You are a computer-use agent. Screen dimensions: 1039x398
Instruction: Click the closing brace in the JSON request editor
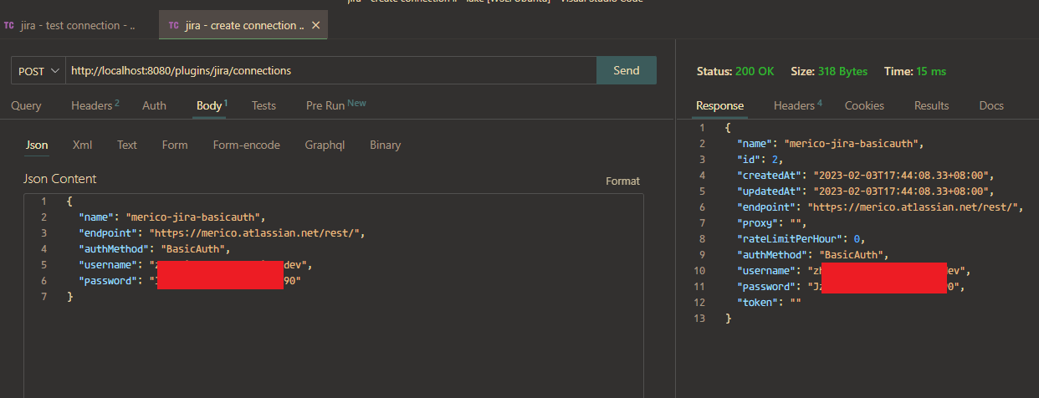(69, 296)
